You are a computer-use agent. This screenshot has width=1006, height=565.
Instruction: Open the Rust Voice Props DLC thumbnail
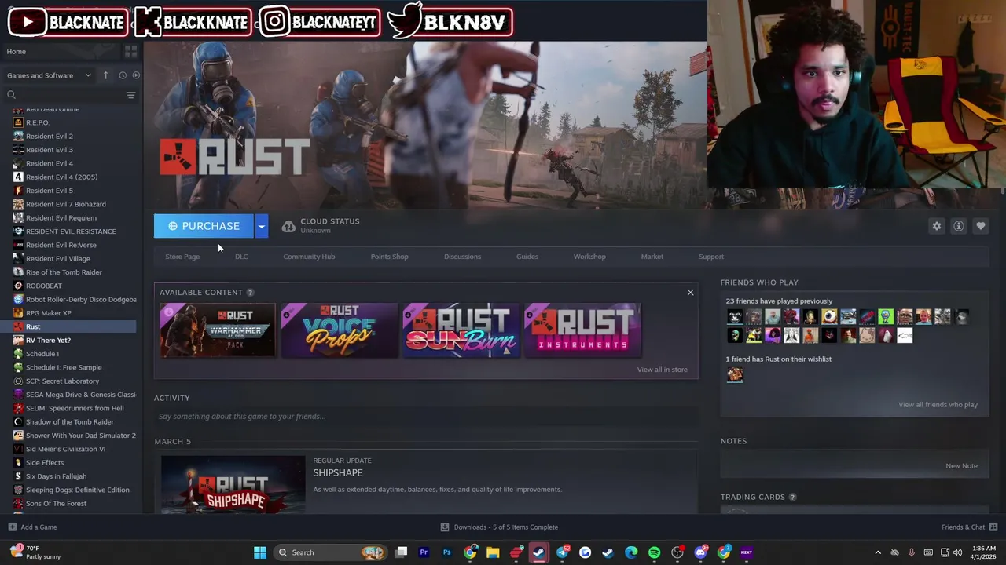[x=340, y=330]
